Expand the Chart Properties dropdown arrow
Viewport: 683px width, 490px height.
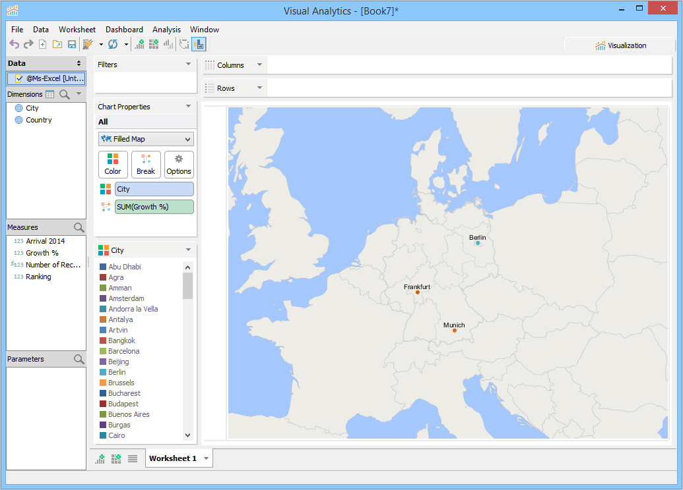[188, 107]
